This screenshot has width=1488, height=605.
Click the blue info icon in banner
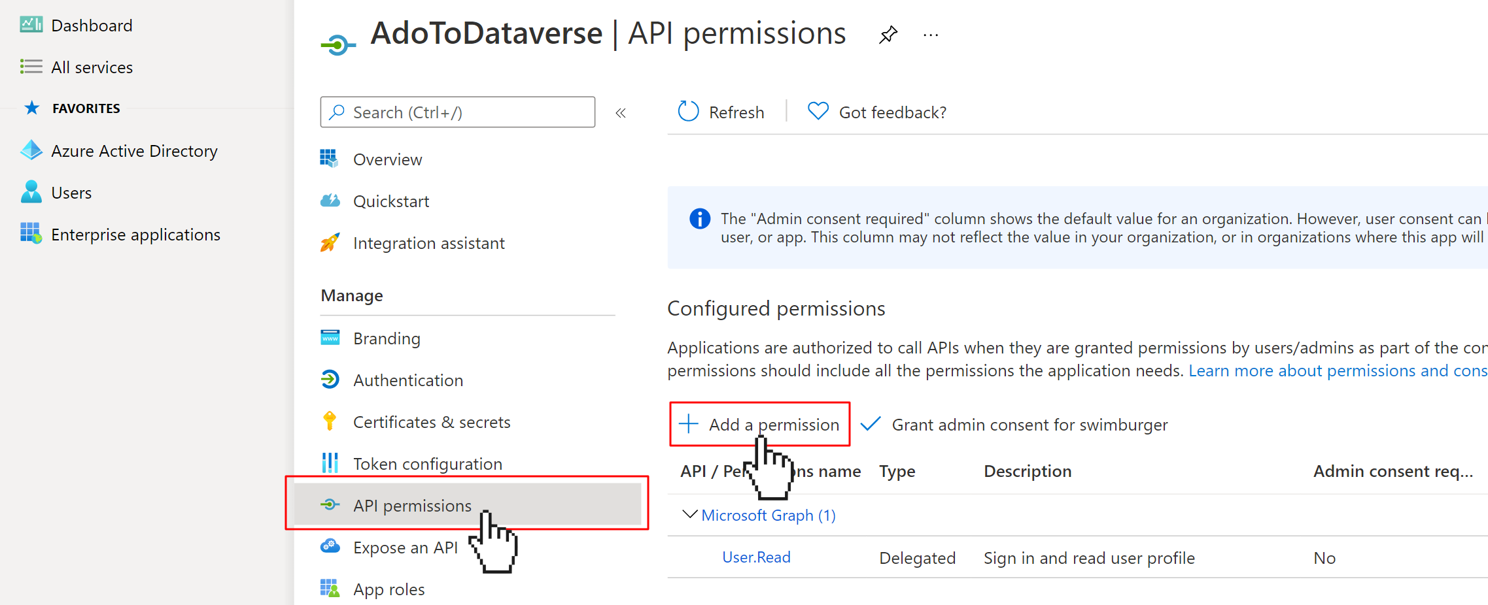700,219
